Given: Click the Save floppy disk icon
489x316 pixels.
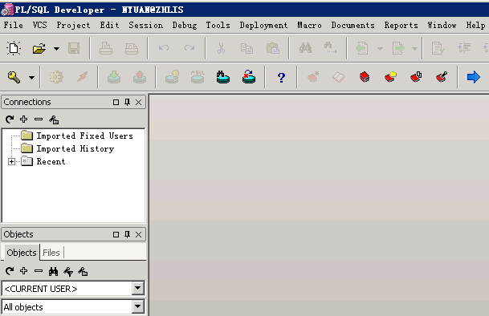Looking at the screenshot, I should [74, 48].
